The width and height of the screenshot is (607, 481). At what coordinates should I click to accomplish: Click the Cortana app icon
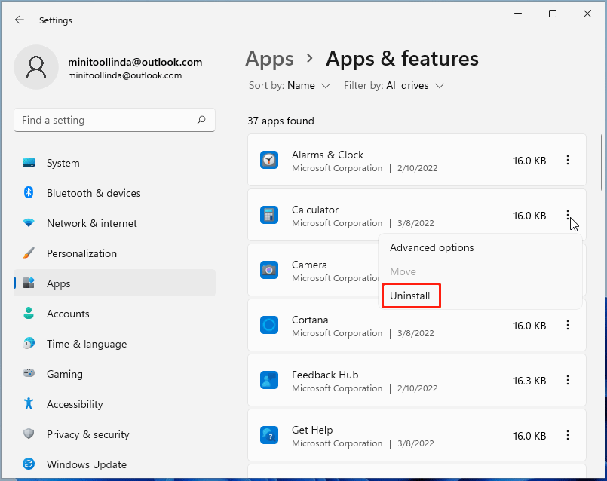click(269, 325)
